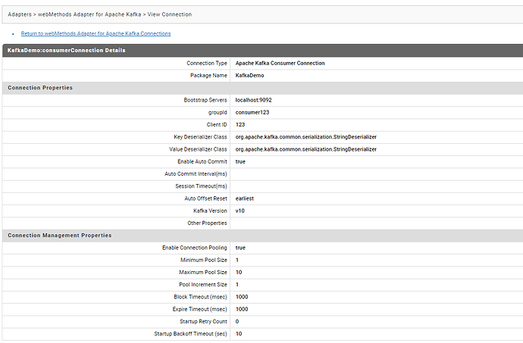523x343 pixels.
Task: Select the Bootstrap Servers label
Action: [205, 100]
